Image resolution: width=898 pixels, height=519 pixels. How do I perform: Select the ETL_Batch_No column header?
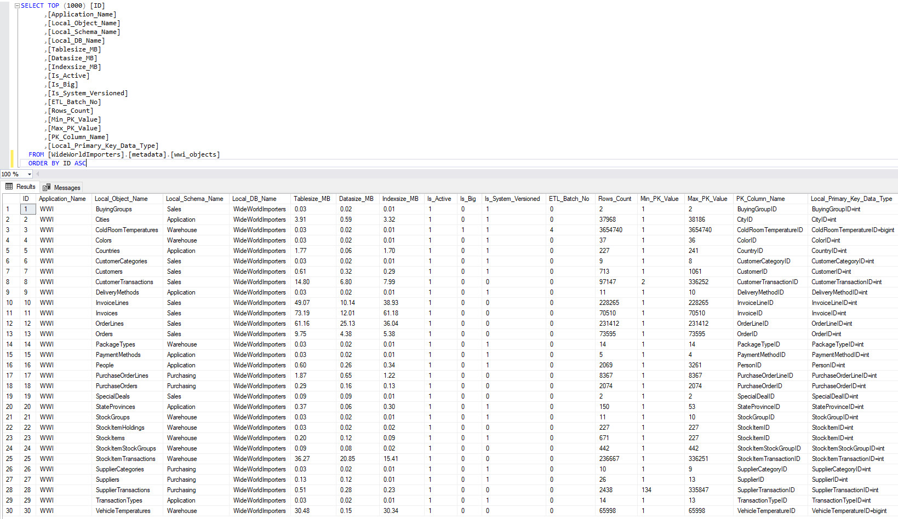[x=571, y=199]
